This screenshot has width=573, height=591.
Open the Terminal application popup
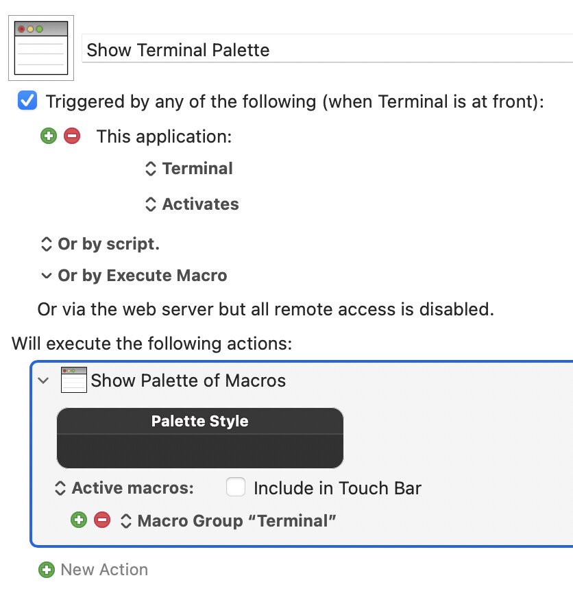tap(189, 169)
